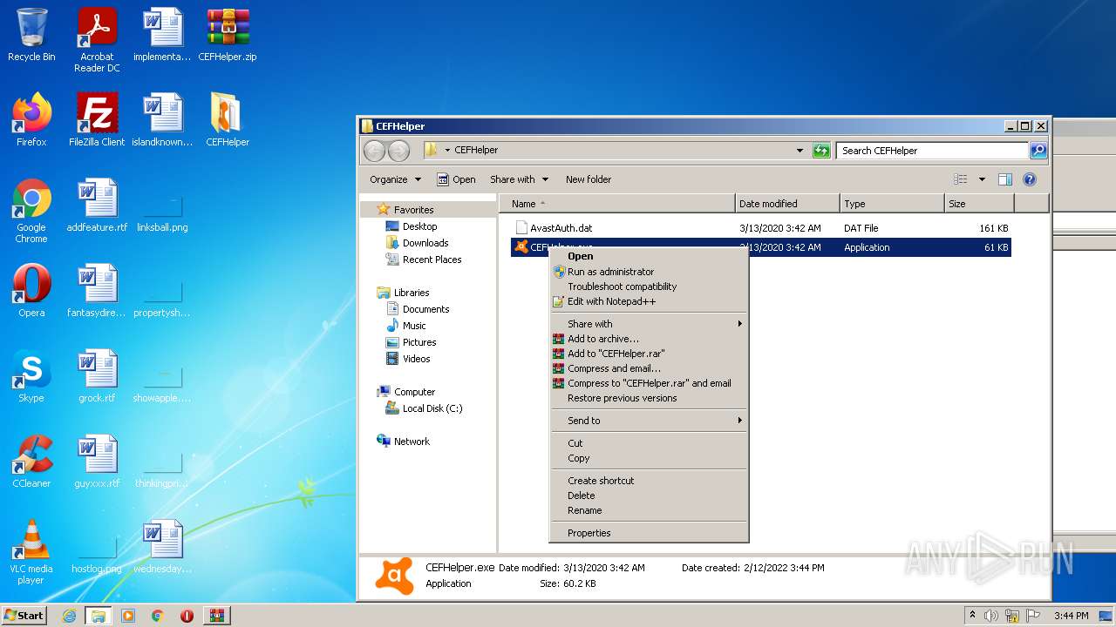This screenshot has height=627, width=1116.
Task: Click the Chrome taskbar icon
Action: point(158,616)
